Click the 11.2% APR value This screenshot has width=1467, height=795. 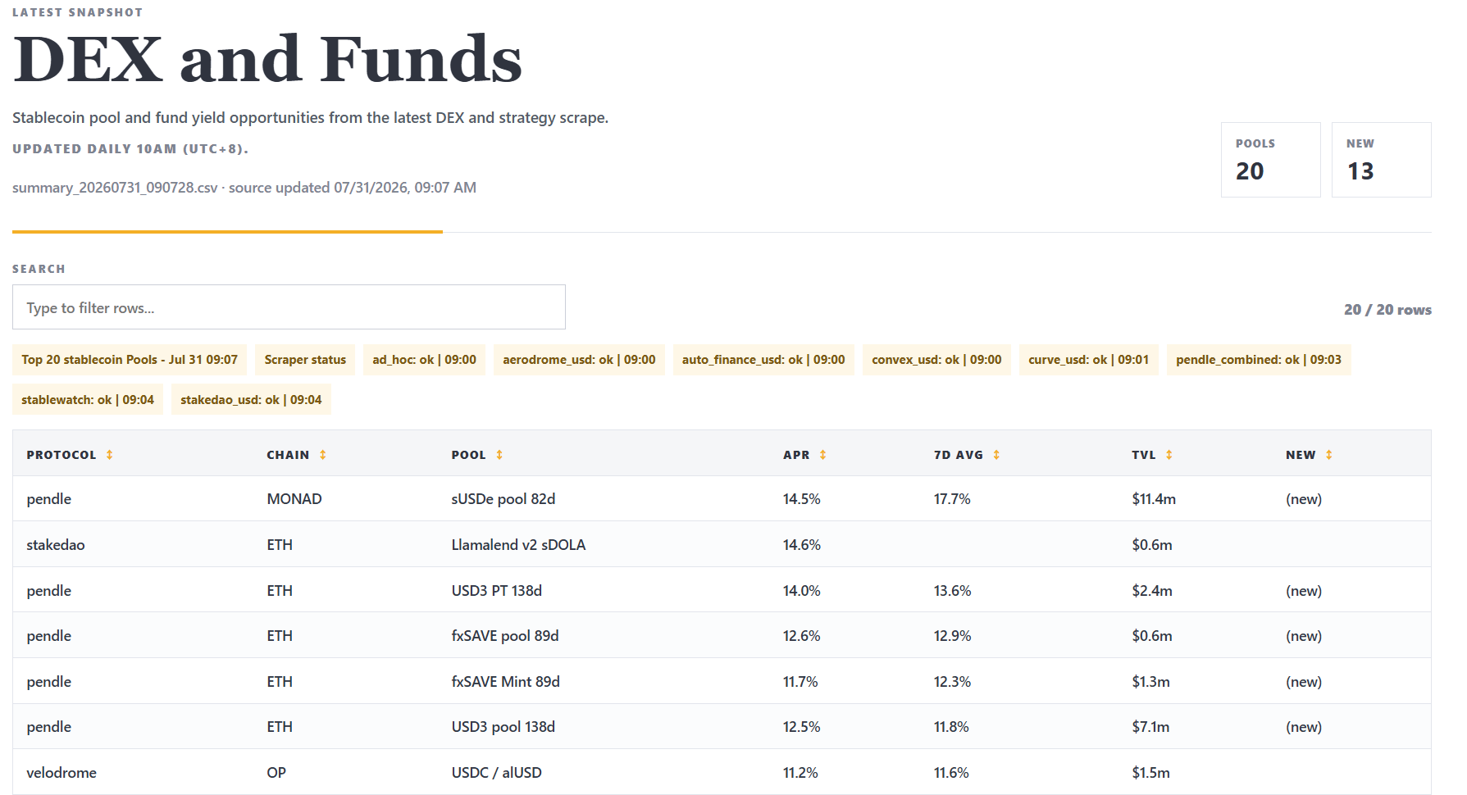[x=801, y=773]
